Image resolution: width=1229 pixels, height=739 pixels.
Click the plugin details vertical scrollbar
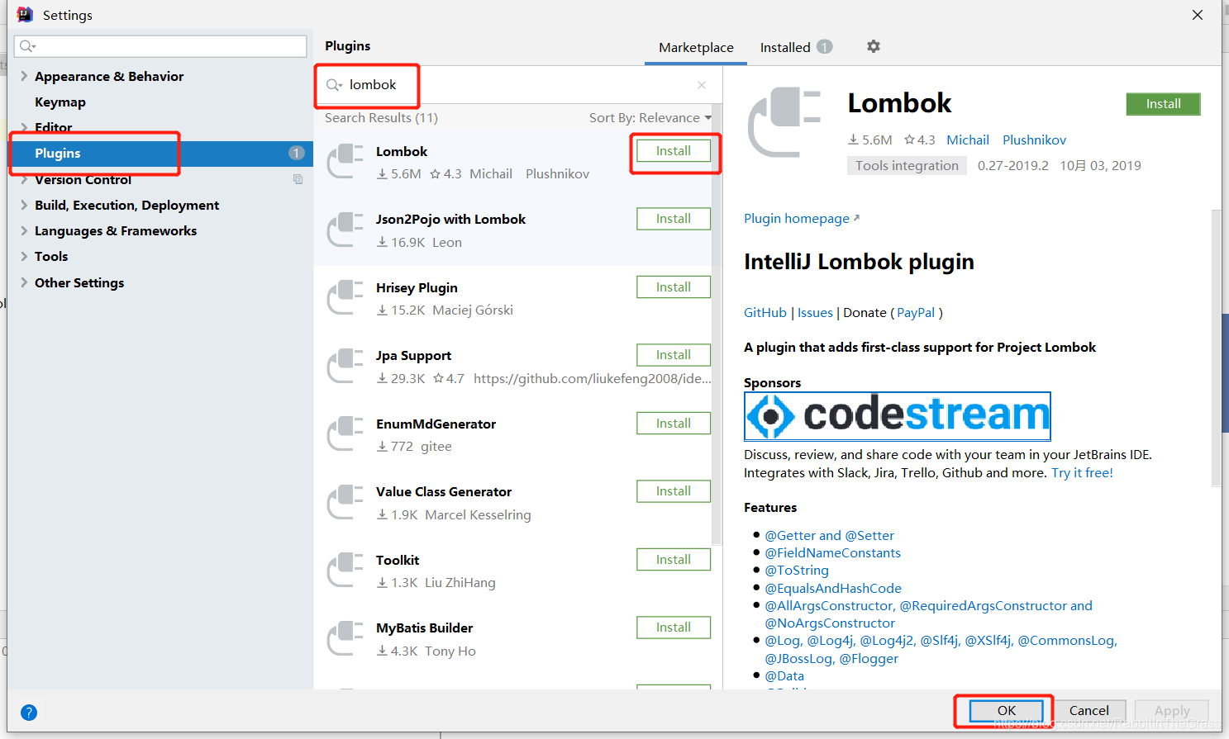(1216, 347)
